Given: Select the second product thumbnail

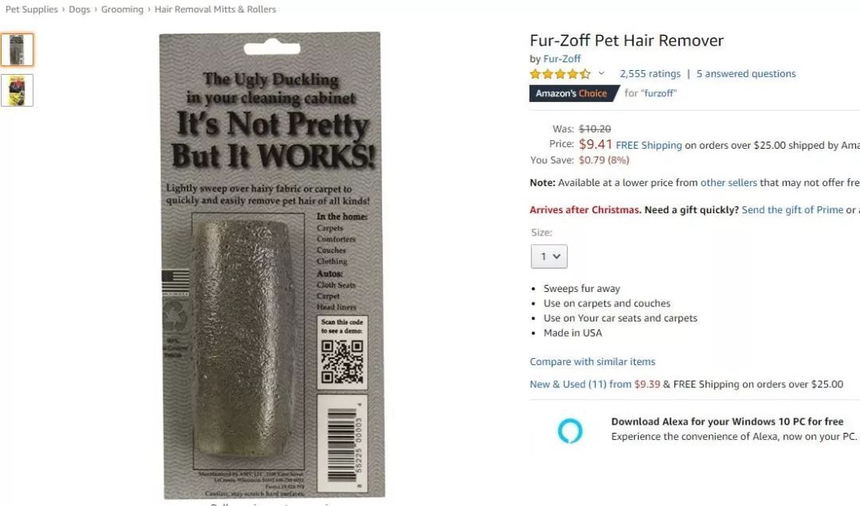Looking at the screenshot, I should [17, 91].
